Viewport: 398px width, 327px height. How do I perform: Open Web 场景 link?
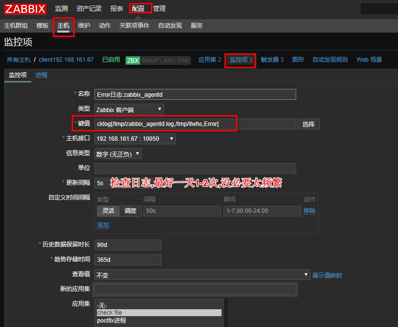tap(369, 60)
